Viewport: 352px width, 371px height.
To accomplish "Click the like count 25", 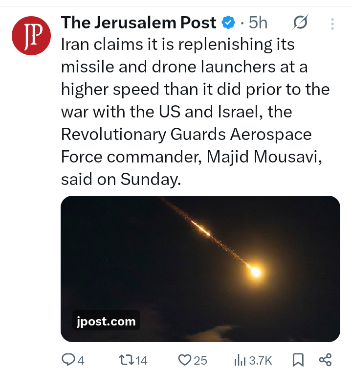I will 200,361.
